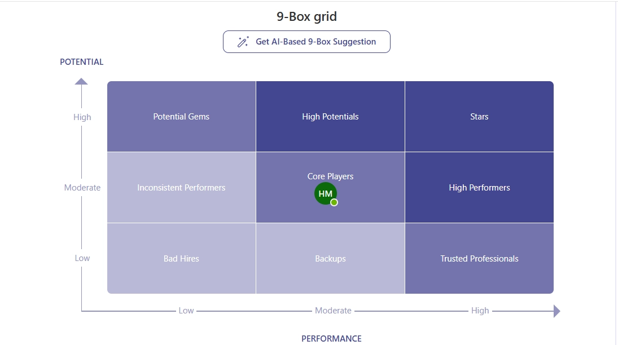Click the Stars quadrant
618x345 pixels.
point(479,116)
